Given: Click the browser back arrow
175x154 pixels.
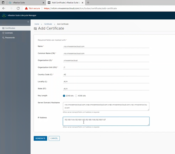Looking at the screenshot, I should [4, 8].
